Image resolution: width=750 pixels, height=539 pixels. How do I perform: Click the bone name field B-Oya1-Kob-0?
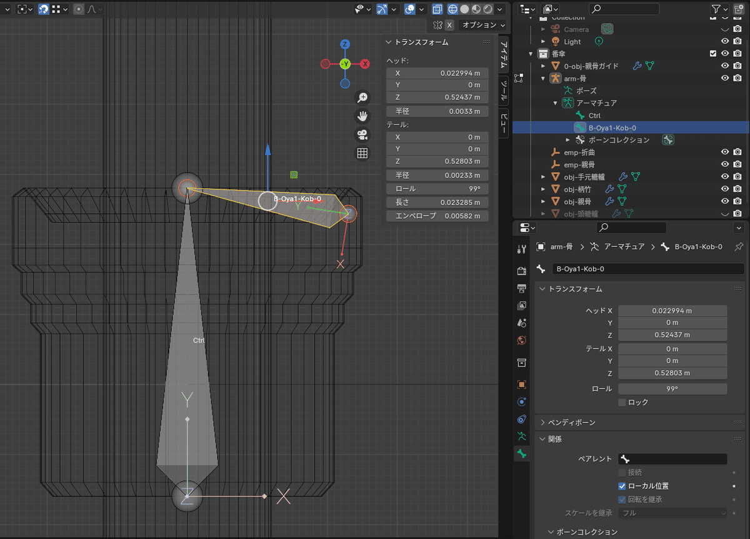tap(647, 269)
